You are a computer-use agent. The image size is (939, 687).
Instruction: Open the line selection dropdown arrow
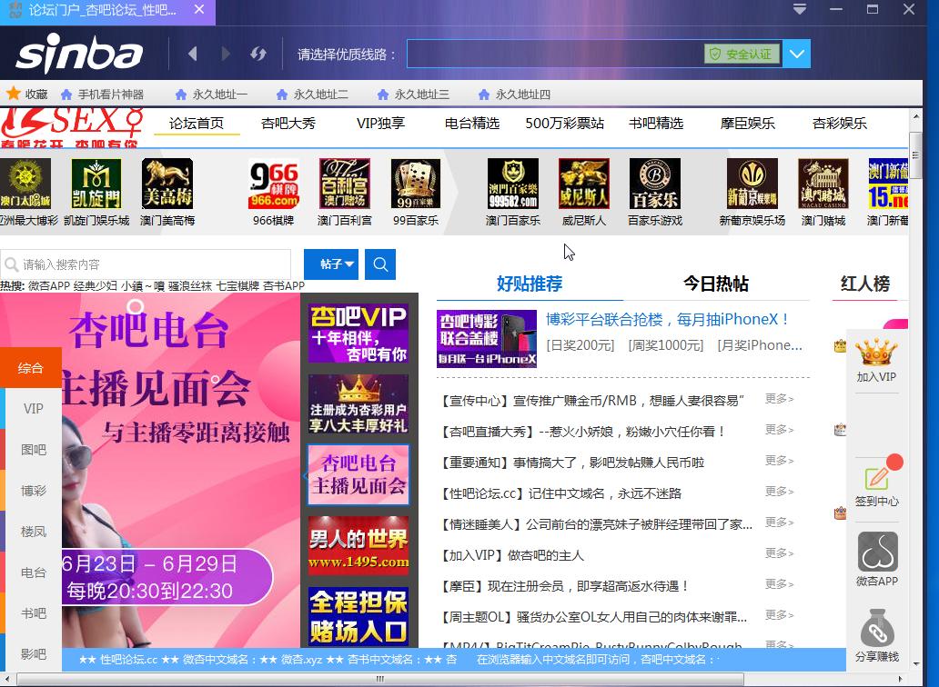click(x=796, y=54)
